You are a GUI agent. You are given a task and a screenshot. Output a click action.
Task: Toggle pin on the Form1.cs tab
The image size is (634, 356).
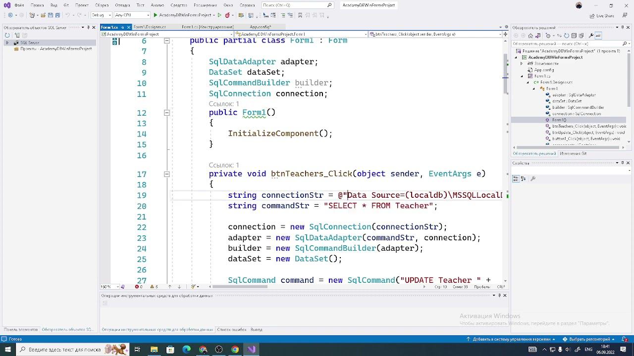click(x=122, y=27)
